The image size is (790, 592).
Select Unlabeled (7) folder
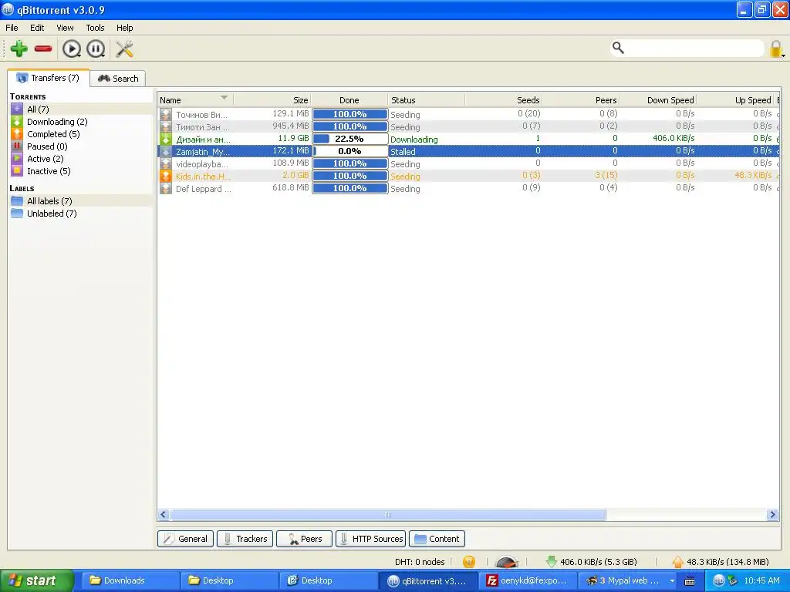[80, 214]
